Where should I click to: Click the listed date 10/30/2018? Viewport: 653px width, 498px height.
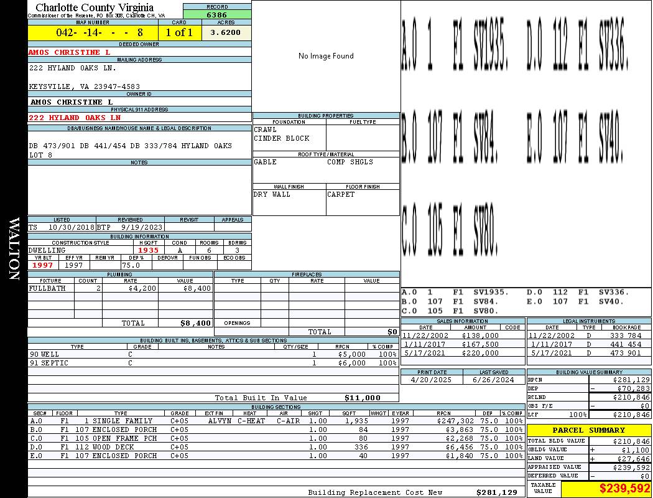click(72, 228)
